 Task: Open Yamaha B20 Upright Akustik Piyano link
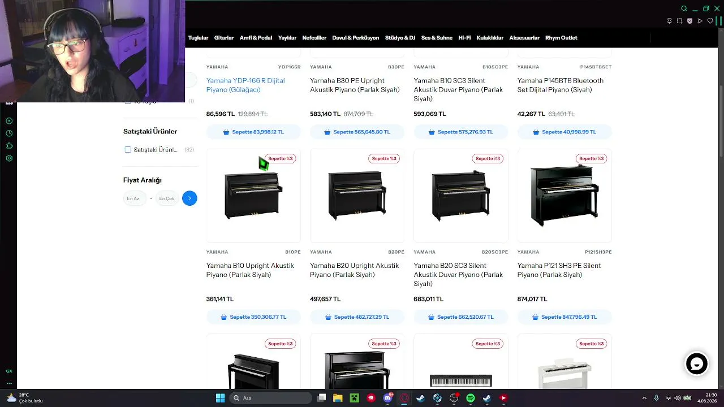(354, 270)
